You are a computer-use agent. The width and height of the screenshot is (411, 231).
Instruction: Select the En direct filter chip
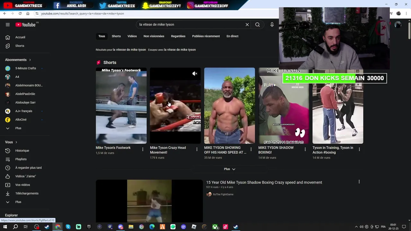pos(232,36)
